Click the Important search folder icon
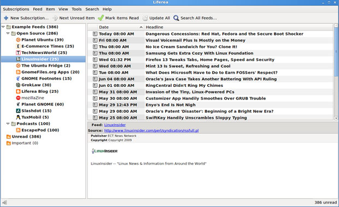 9,143
